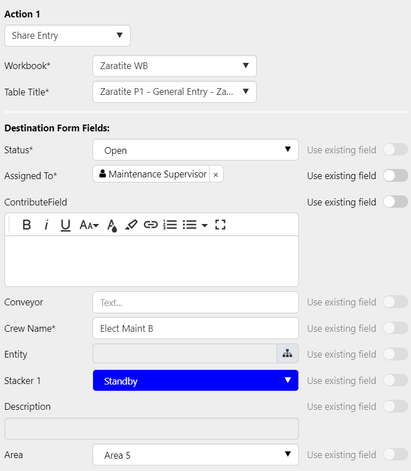The image size is (411, 471).
Task: Toggle bold formatting in the editor toolbar
Action: coord(26,225)
